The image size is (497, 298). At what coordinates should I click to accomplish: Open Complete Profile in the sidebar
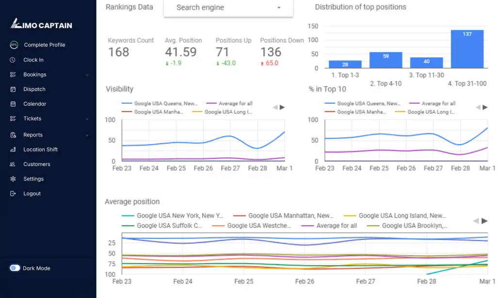click(x=44, y=45)
